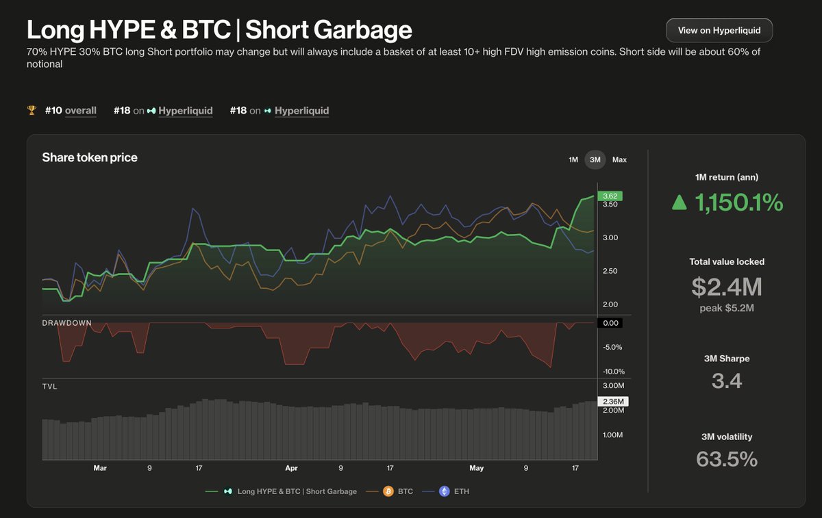The image size is (822, 518).
Task: Open the second Hyperliquid ranking link
Action: 301,110
